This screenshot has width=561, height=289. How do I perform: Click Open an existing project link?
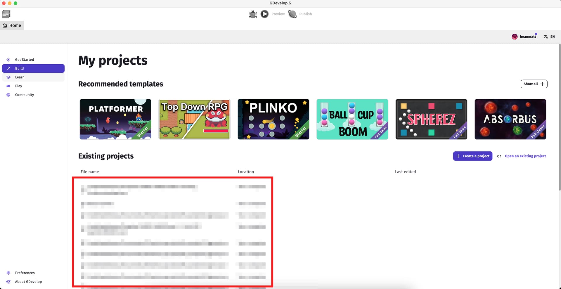tap(525, 156)
